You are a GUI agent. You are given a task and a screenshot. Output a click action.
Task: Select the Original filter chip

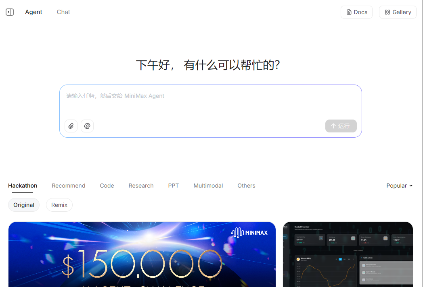click(x=23, y=205)
